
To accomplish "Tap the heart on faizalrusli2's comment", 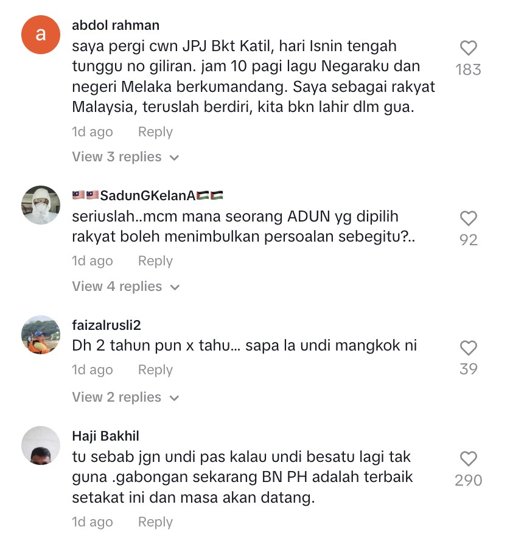I will click(468, 348).
